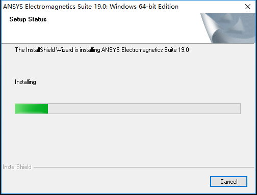Image resolution: width=257 pixels, height=195 pixels.
Task: Click the boundary where green progress ends
Action: (48, 108)
